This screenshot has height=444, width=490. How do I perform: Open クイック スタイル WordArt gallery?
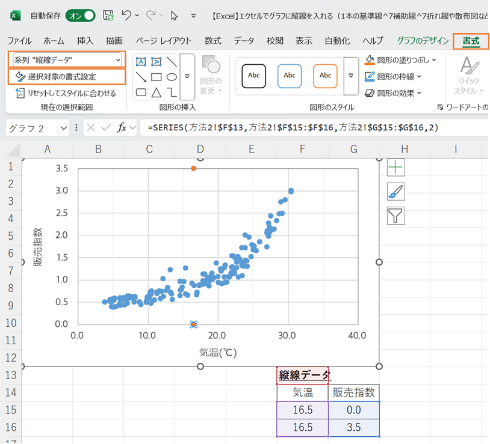469,75
